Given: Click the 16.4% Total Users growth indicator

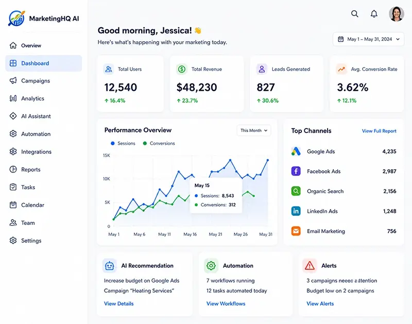Looking at the screenshot, I should (115, 101).
